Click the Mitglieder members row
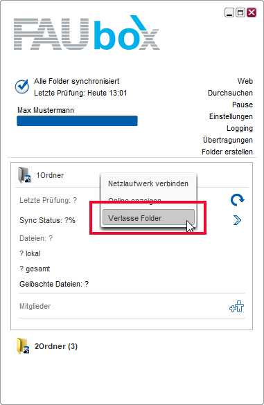Viewport: 264px width, 405px height. pyautogui.click(x=132, y=306)
